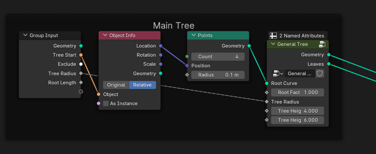
Task: Toggle the fake user shield icon
Action: coord(320,73)
